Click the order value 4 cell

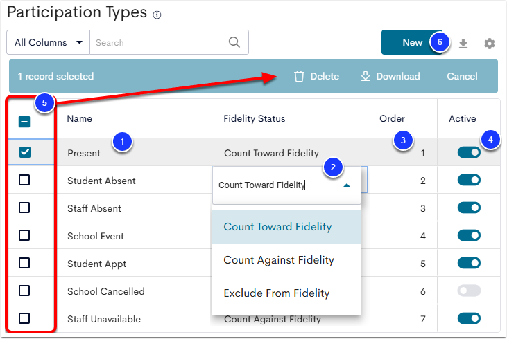click(x=402, y=236)
